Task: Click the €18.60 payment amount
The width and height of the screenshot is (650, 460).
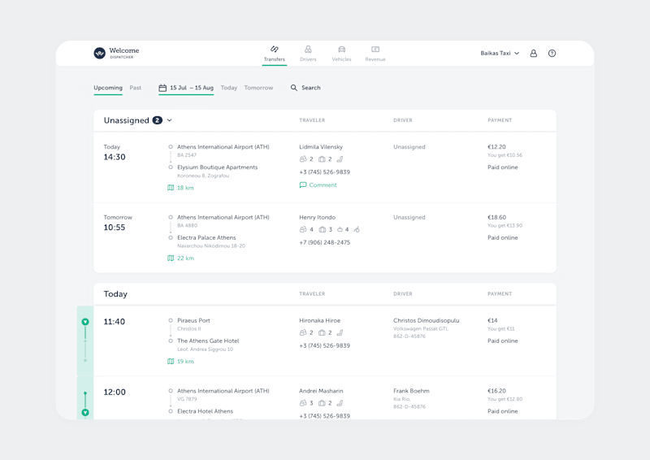Action: [x=496, y=217]
